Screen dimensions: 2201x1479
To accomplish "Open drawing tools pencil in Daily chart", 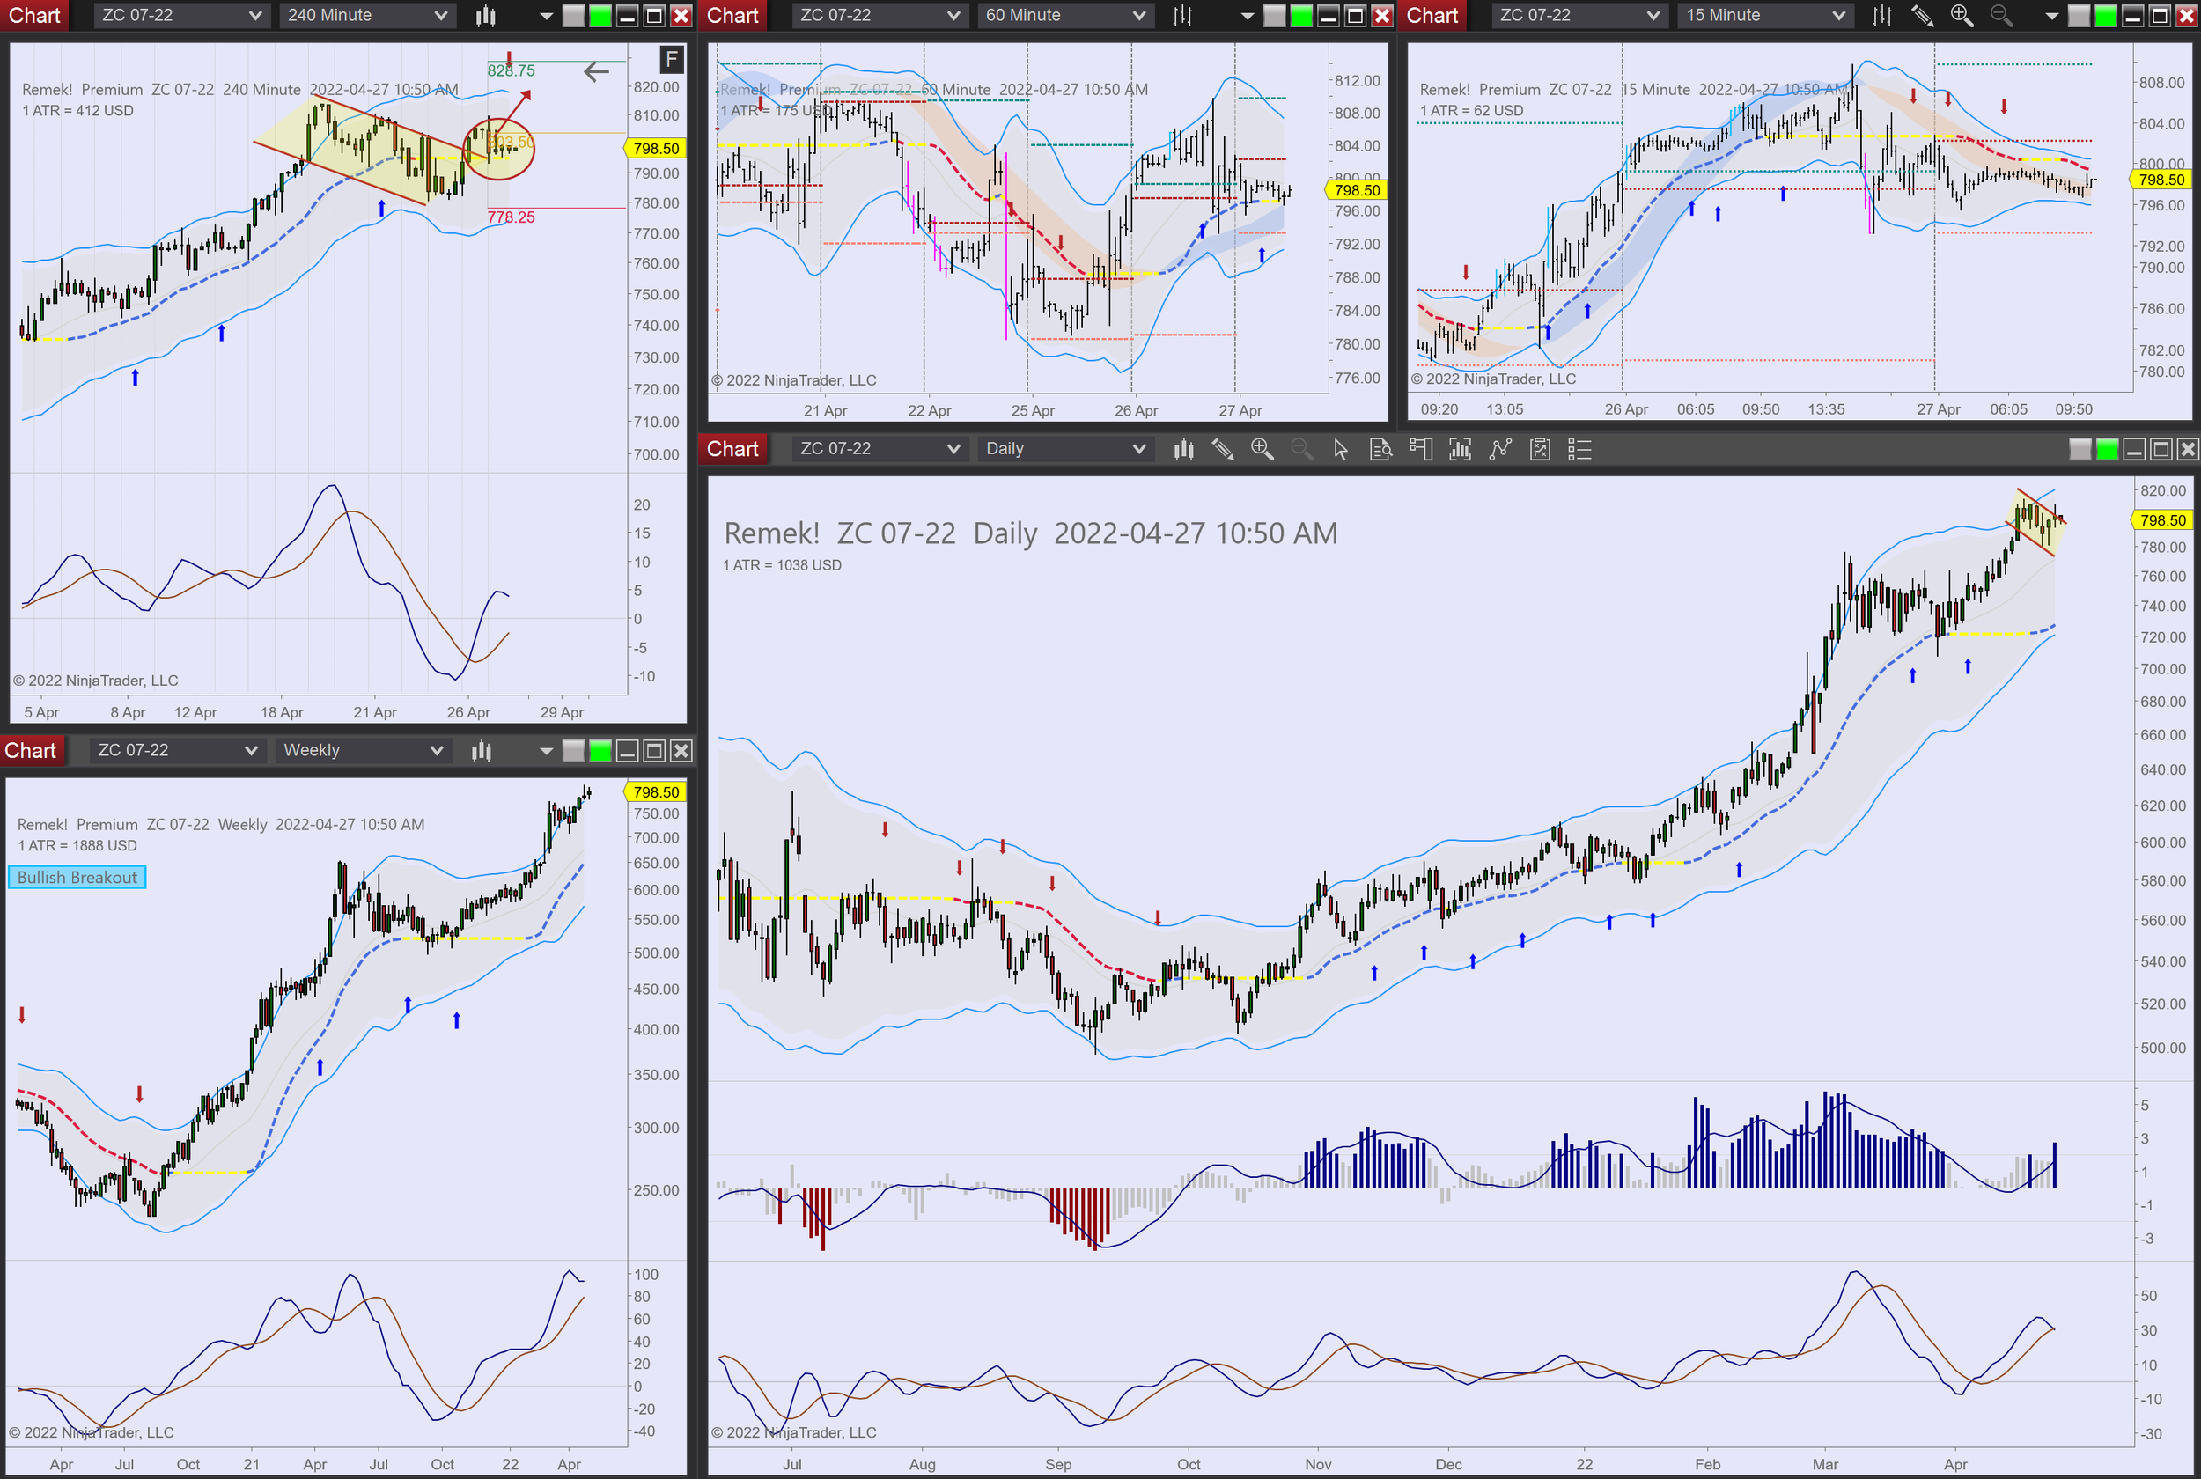I will (x=1223, y=449).
